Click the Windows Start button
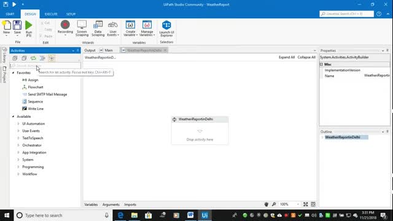Viewport: 393px width, 221px height. 7,215
